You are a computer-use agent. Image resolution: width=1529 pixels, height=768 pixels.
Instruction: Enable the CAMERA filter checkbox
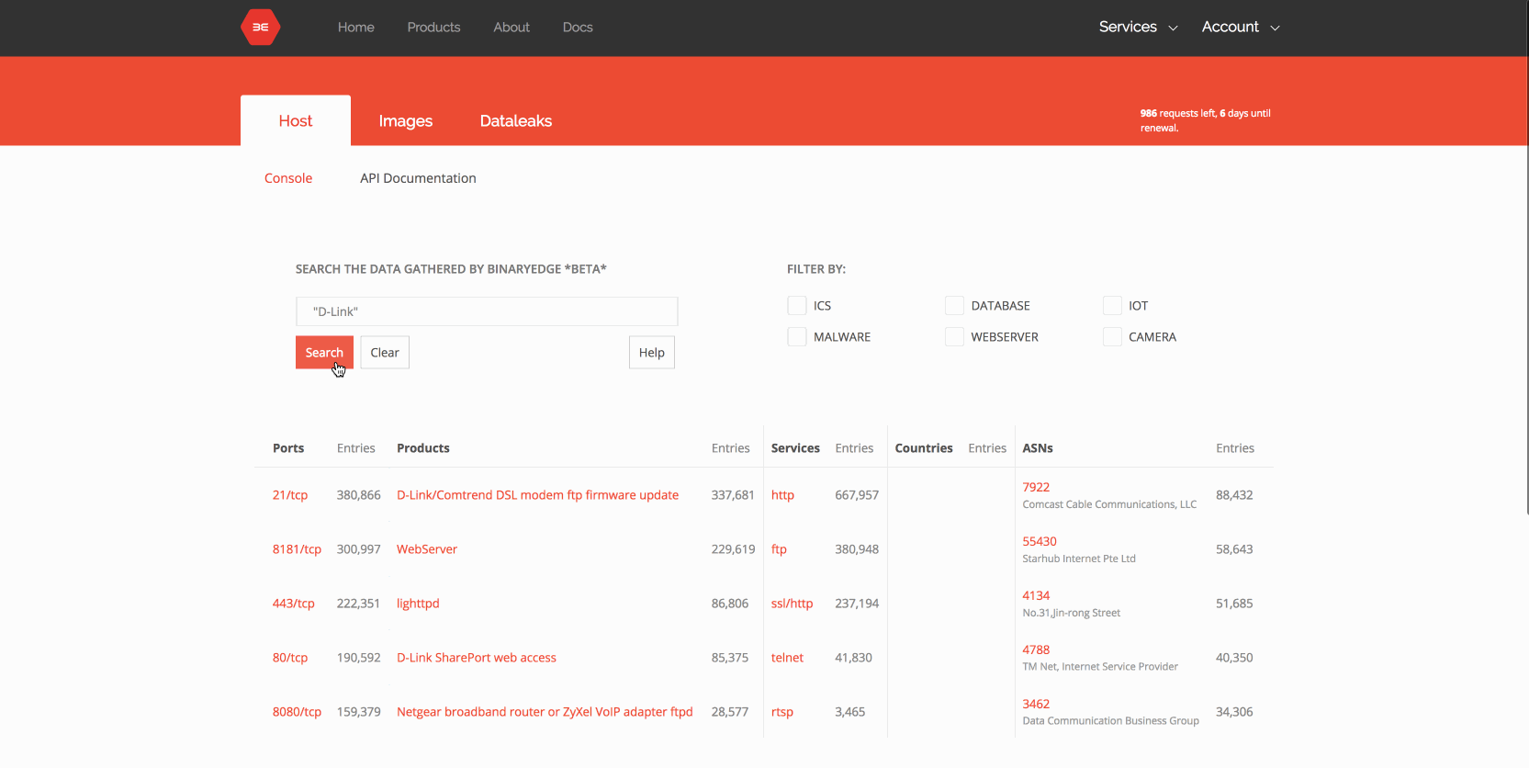point(1112,337)
